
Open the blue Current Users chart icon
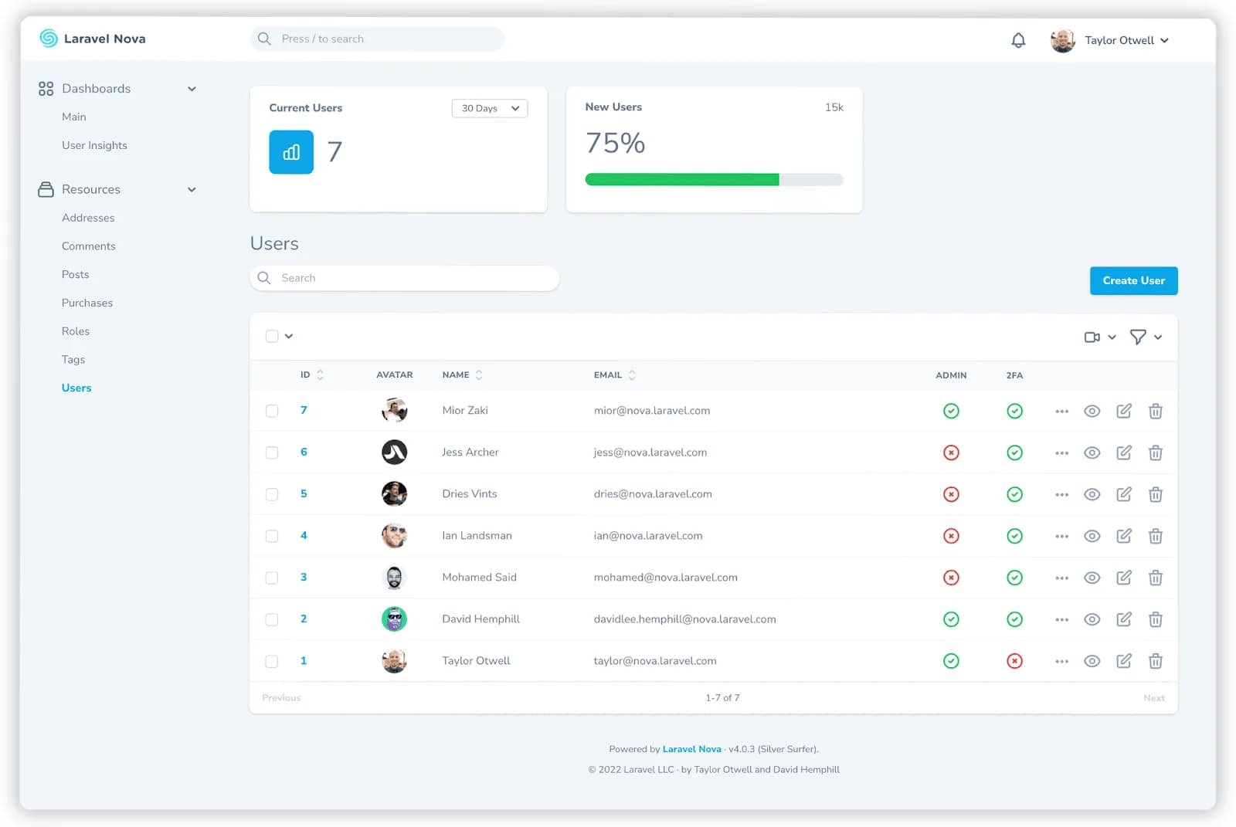click(x=291, y=152)
